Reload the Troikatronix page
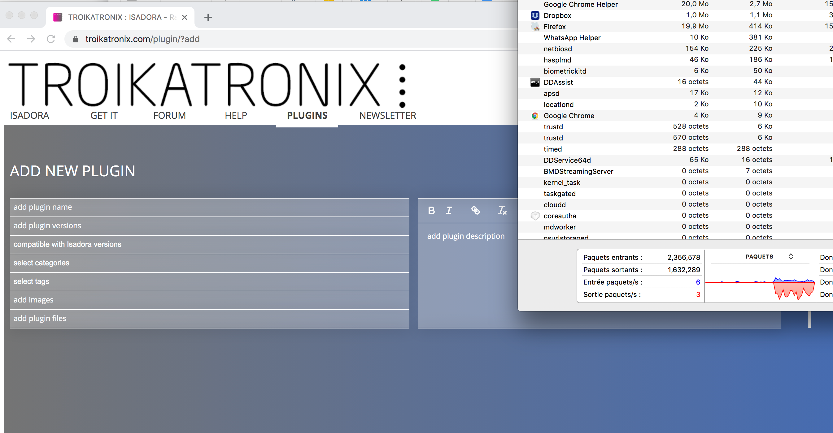This screenshot has height=433, width=833. pos(51,39)
